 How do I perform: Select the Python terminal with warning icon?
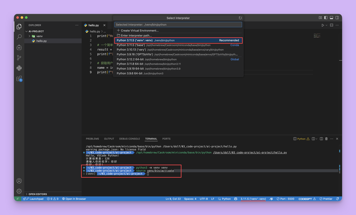pos(301,139)
